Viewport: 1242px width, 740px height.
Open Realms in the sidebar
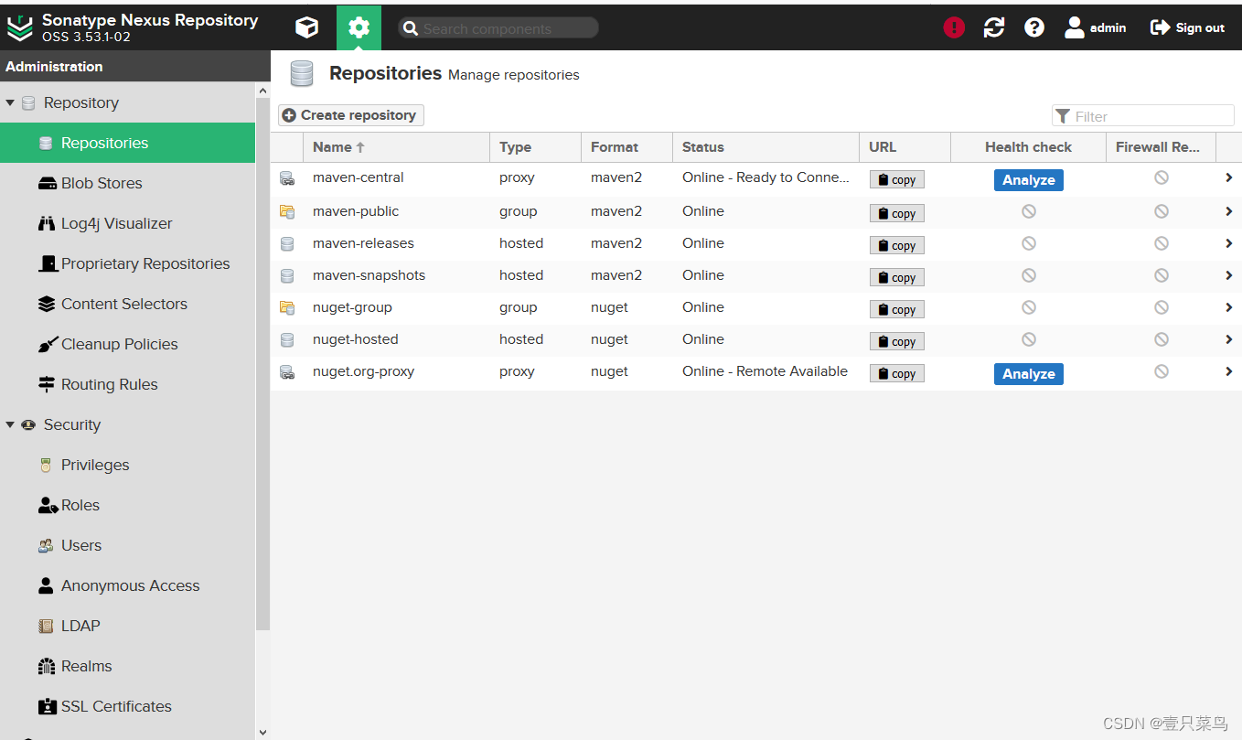[127, 666]
